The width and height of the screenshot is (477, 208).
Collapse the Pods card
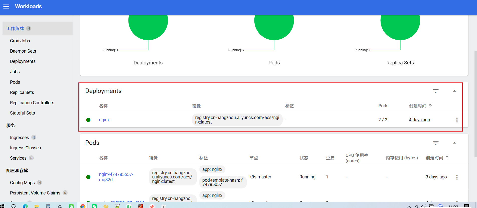[x=454, y=143]
